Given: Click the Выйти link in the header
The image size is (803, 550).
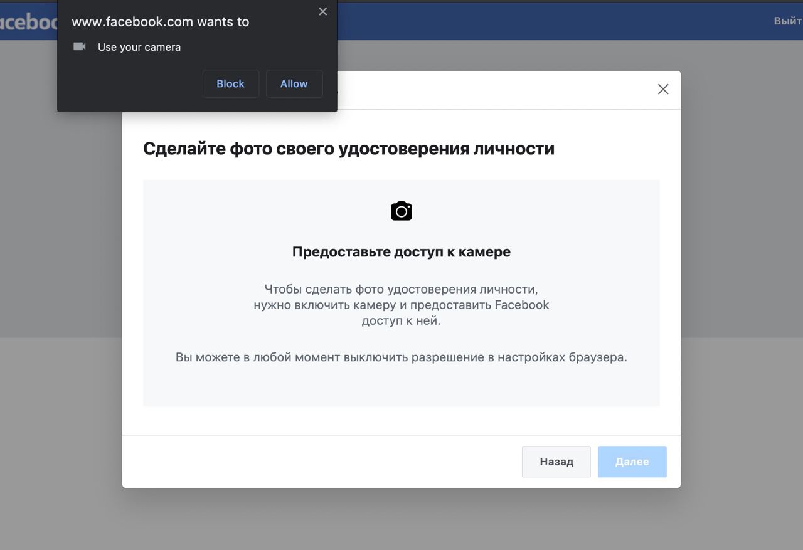Looking at the screenshot, I should 788,21.
